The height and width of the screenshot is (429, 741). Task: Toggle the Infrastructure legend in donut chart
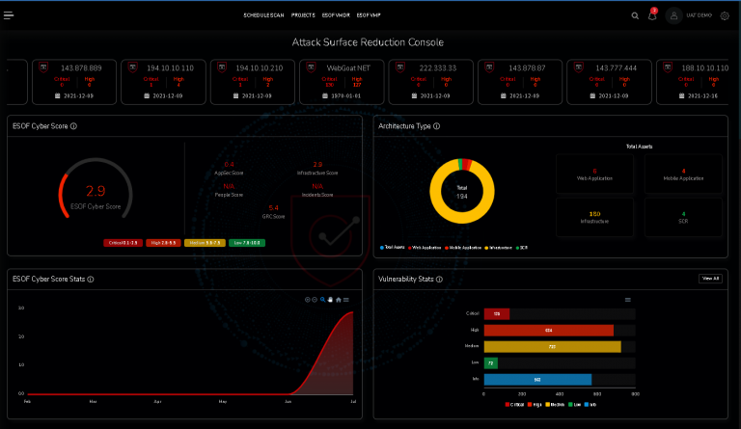(498, 248)
